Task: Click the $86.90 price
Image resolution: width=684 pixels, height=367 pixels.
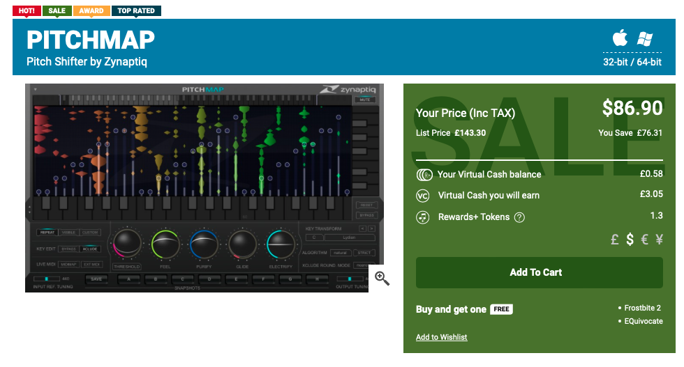Action: pos(632,108)
